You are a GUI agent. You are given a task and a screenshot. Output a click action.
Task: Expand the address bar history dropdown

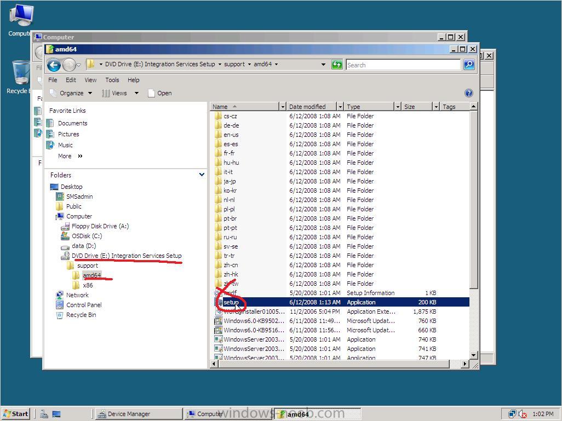click(x=323, y=65)
